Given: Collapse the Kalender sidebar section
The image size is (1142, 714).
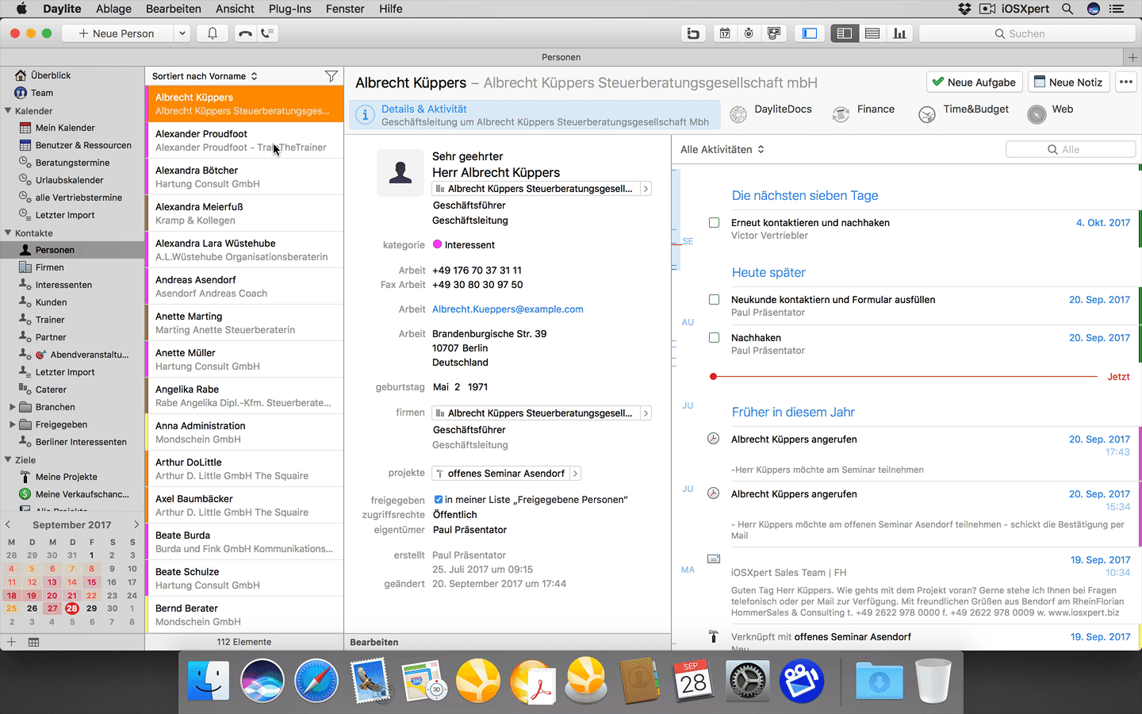Looking at the screenshot, I should point(8,111).
